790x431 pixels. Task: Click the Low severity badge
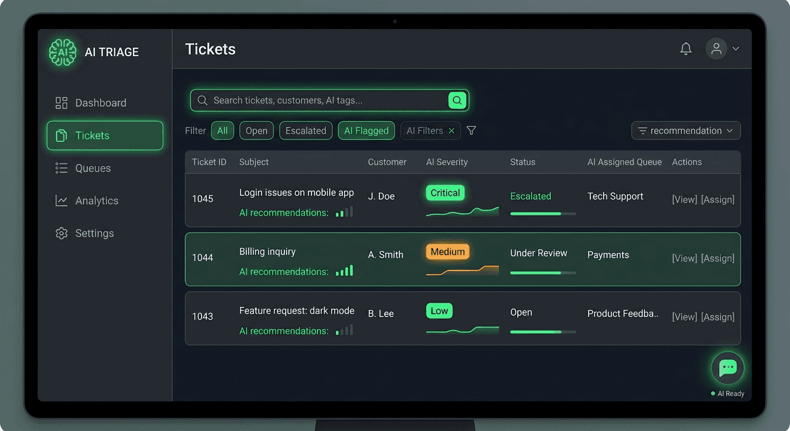[x=439, y=311]
